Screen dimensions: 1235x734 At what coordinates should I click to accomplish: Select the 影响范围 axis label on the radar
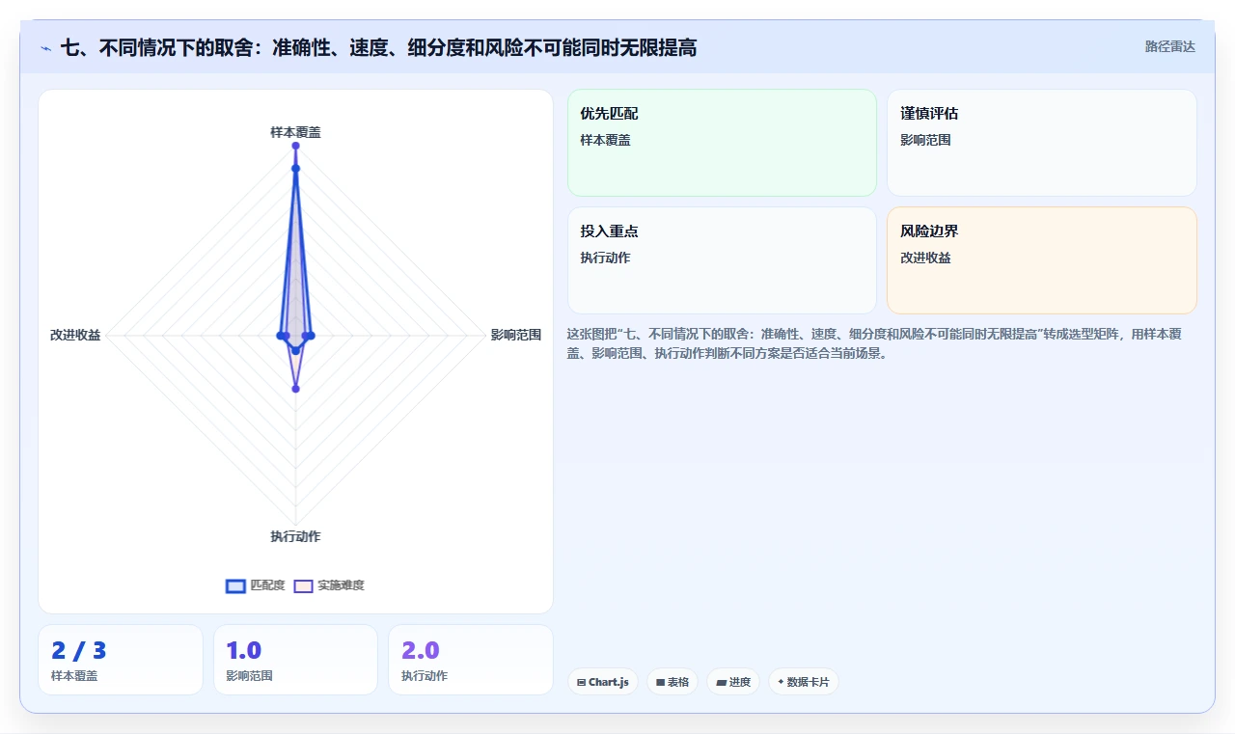[516, 335]
